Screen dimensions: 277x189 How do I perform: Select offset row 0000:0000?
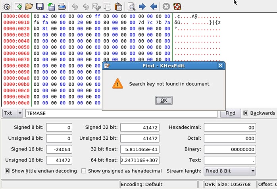tap(16, 16)
